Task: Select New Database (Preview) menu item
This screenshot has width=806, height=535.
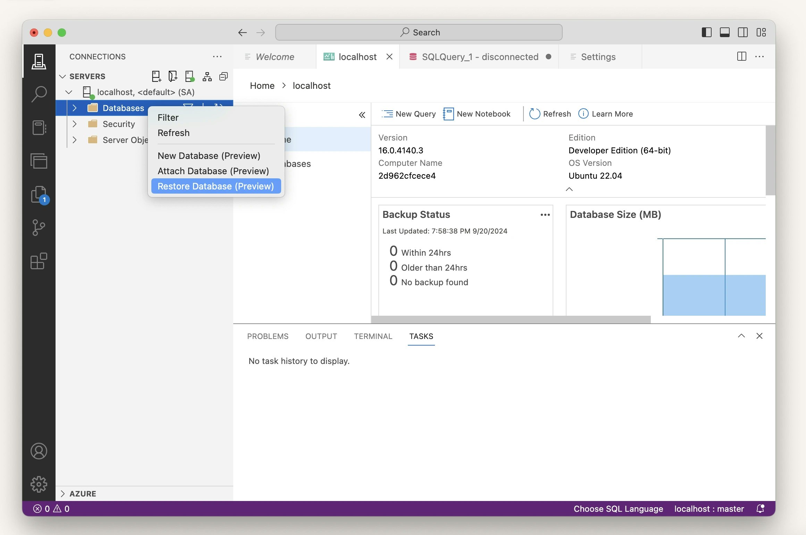Action: pyautogui.click(x=216, y=156)
